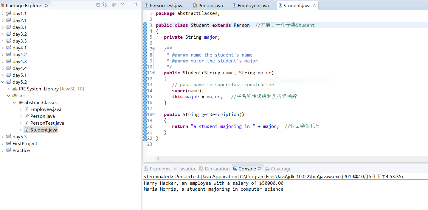Click Person.java file icon in tree
The width and height of the screenshot is (428, 210).
point(27,116)
